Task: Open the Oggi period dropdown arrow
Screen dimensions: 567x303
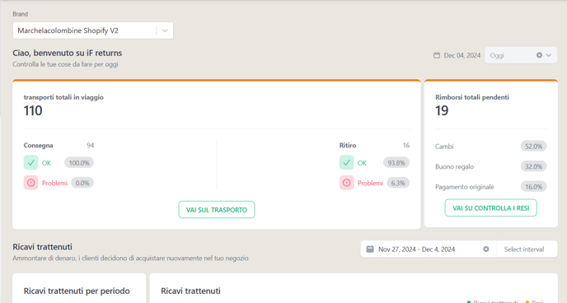Action: coord(549,55)
